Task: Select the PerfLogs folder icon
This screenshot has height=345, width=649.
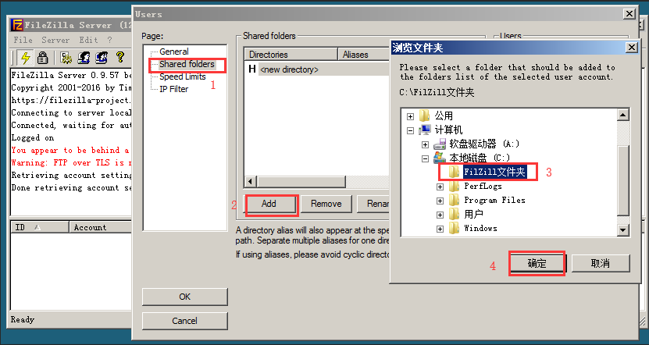Action: coord(454,186)
